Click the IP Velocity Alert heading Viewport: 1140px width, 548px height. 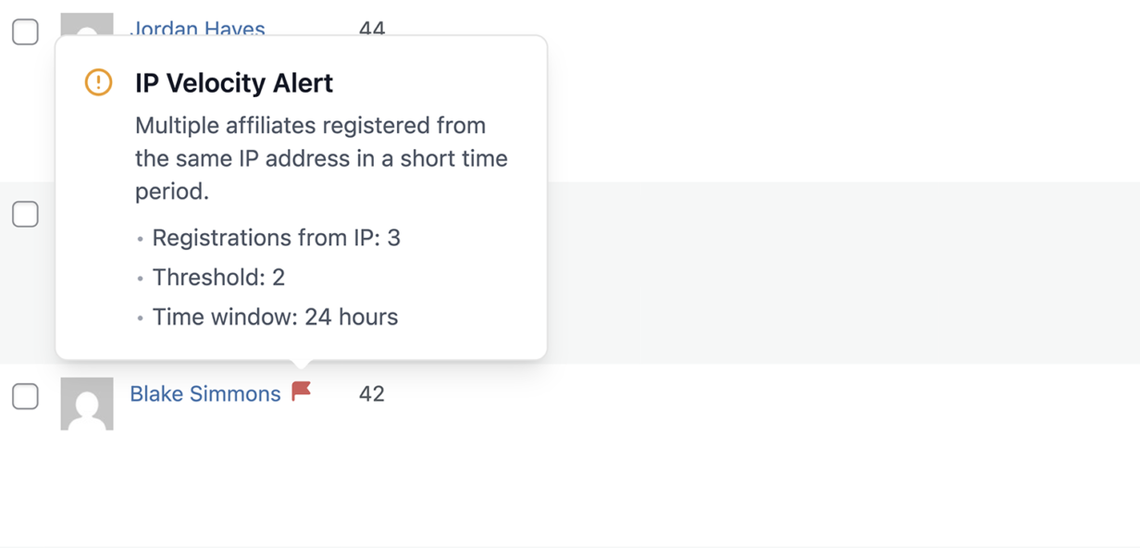point(232,83)
